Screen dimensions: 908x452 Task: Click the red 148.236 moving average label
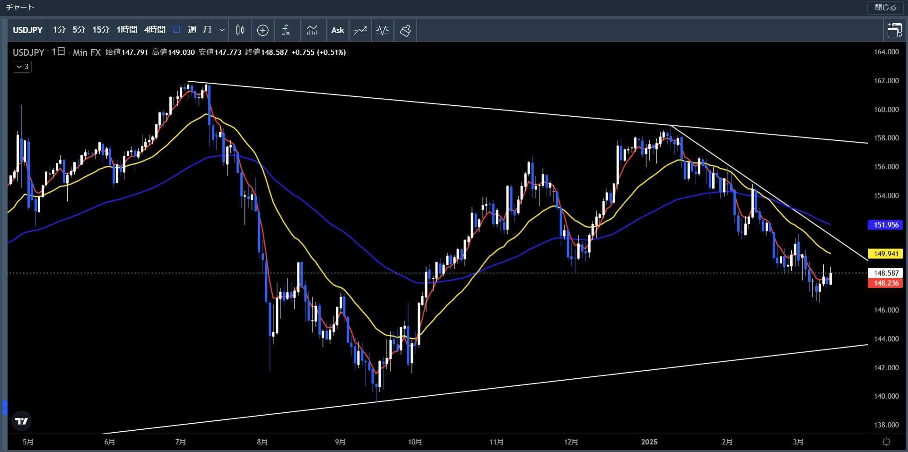click(886, 283)
